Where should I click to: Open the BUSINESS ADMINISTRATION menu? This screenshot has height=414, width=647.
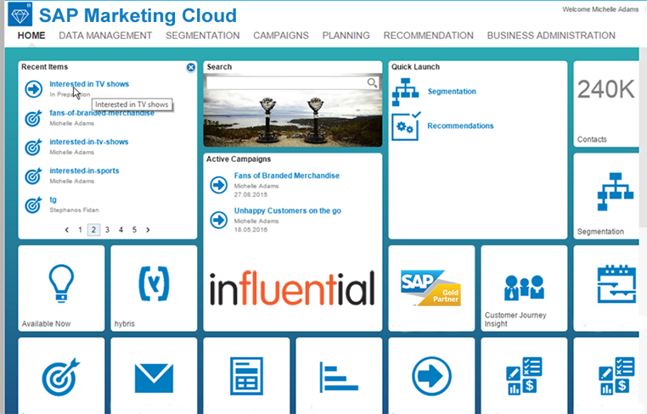(551, 36)
